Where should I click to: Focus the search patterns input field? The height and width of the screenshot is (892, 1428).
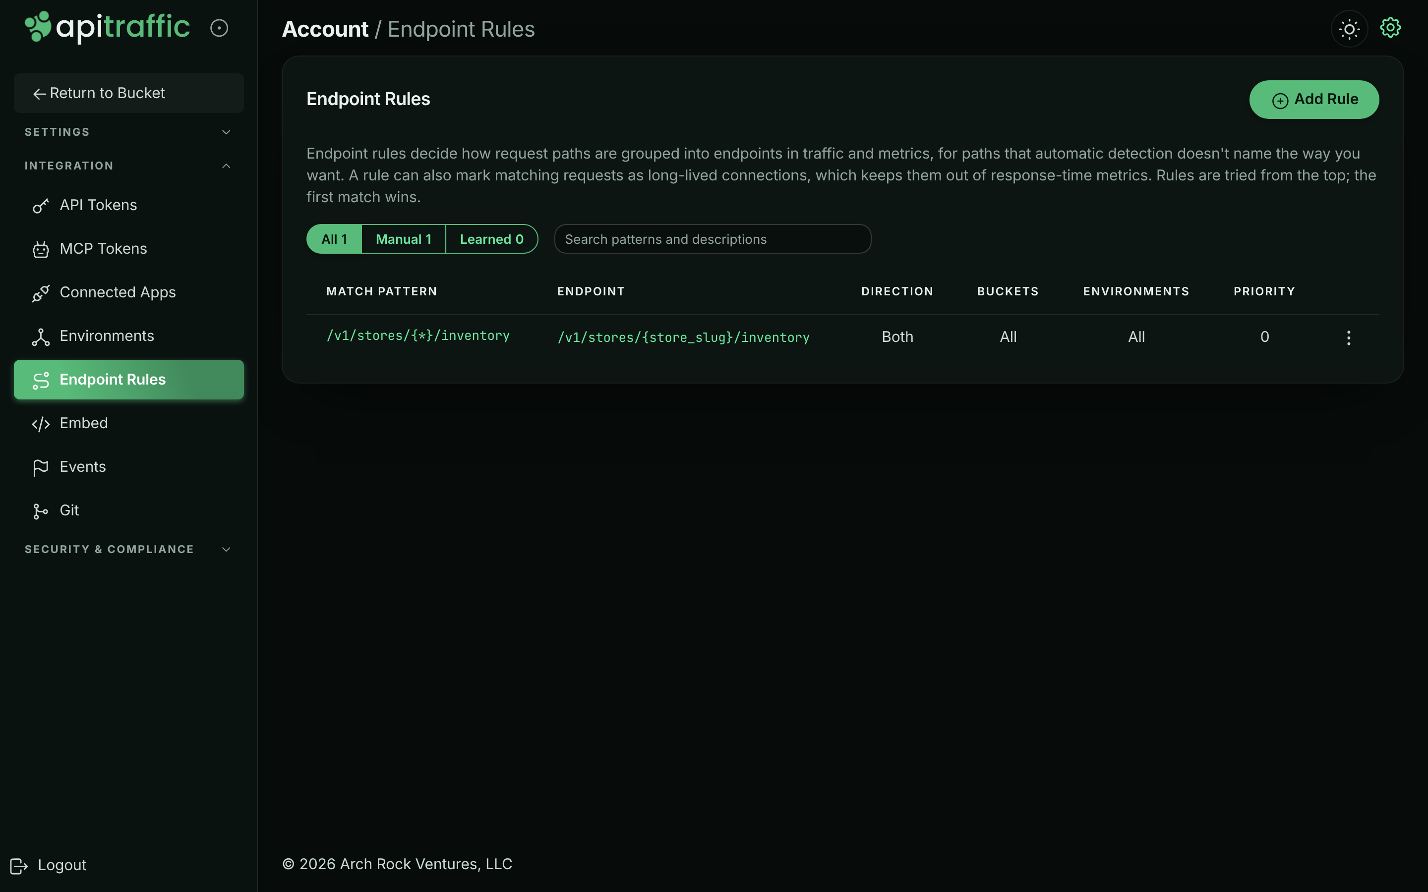point(712,239)
